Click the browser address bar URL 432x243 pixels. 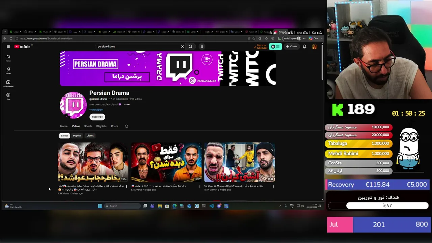point(46,38)
